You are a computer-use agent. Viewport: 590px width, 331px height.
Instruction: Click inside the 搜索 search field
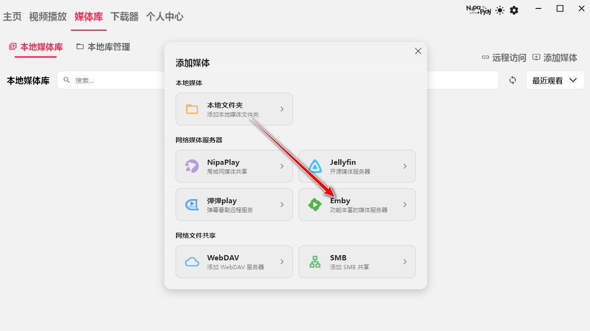[278, 80]
